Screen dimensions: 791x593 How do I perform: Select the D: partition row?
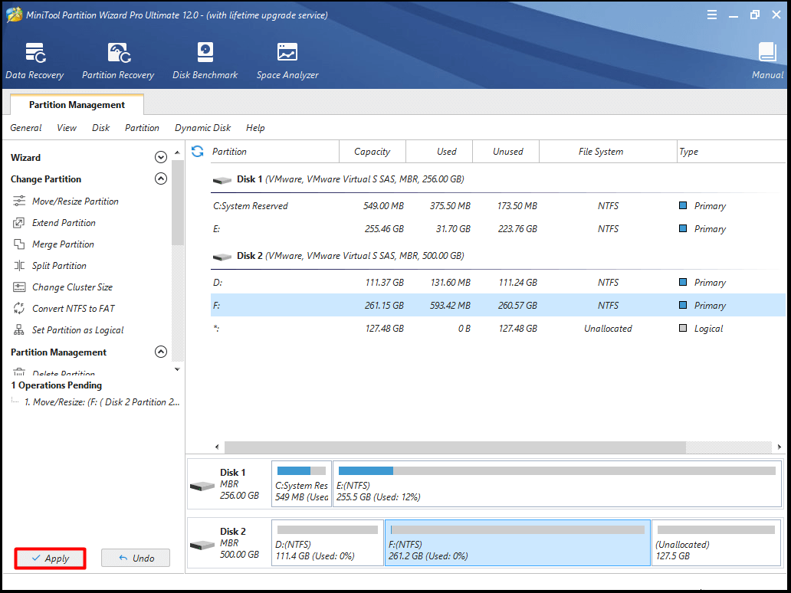click(498, 283)
